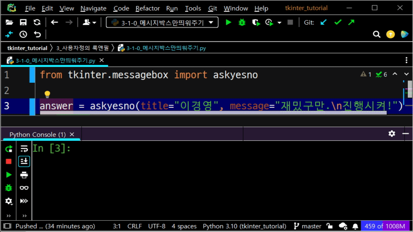Open the user/code-with-me icon menu
Image resolution: width=413 pixels, height=232 pixels.
[89, 22]
